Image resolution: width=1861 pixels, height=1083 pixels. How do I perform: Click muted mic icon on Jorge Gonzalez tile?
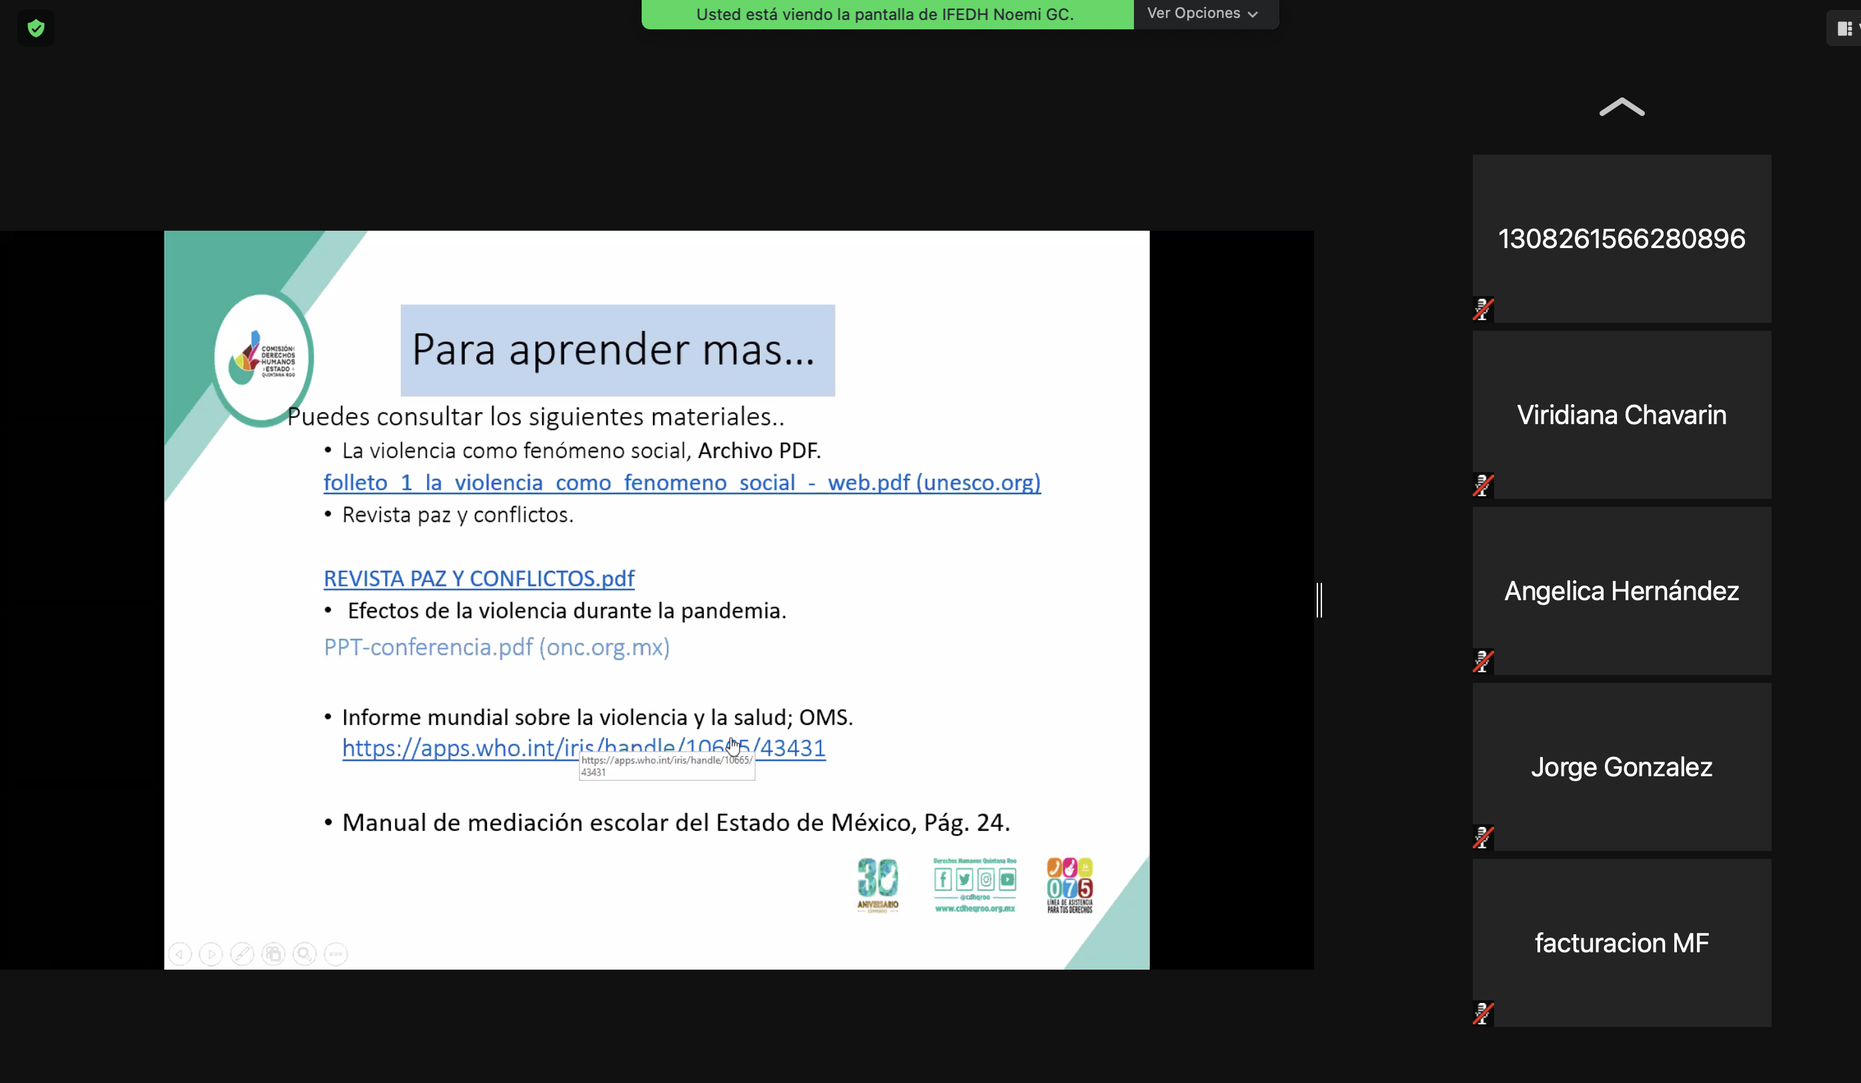[x=1483, y=836]
